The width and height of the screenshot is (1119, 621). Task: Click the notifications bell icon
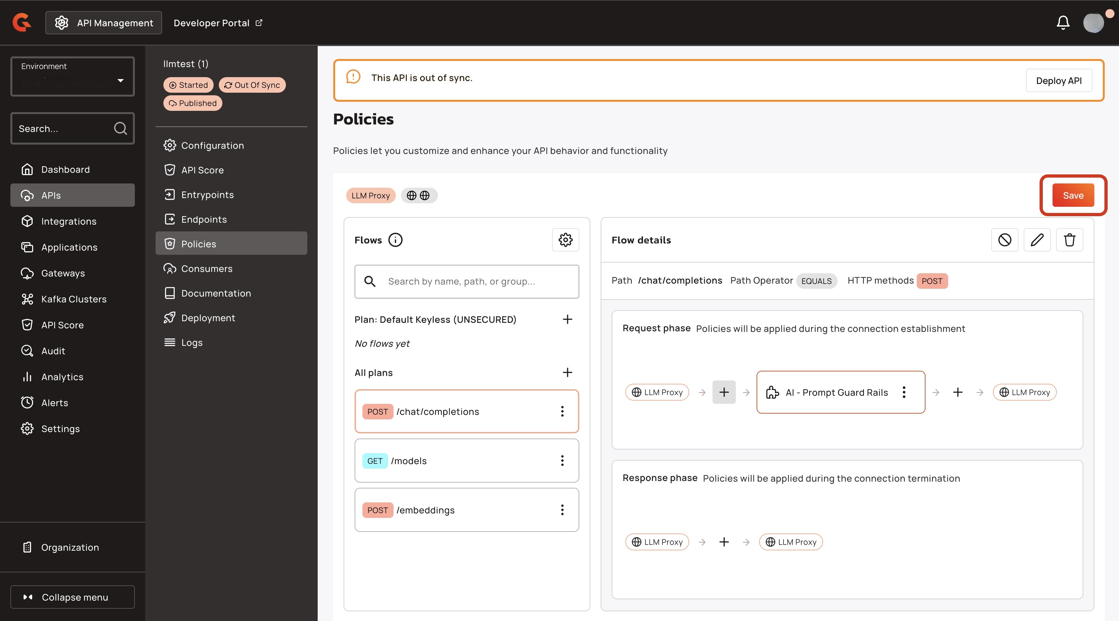point(1063,23)
